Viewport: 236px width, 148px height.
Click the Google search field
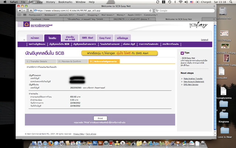(184, 11)
